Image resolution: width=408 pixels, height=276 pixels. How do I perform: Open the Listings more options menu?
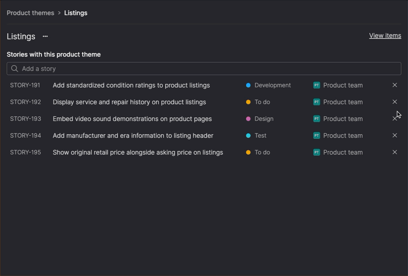pyautogui.click(x=45, y=36)
